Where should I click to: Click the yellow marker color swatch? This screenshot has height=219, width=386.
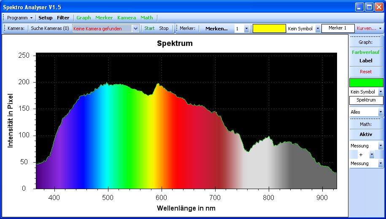coord(269,29)
